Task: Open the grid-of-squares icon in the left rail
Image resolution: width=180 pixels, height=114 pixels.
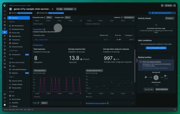Action: (5, 18)
